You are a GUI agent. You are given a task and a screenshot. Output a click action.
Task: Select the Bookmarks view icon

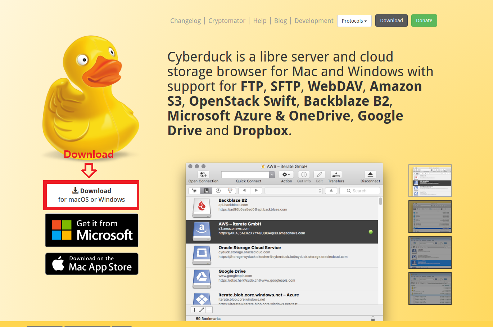[x=206, y=191]
